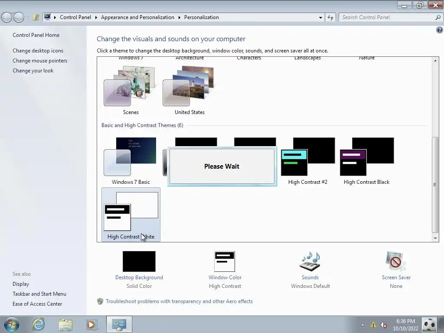Select the Scenes theme
This screenshot has height=333, width=444.
[x=131, y=90]
